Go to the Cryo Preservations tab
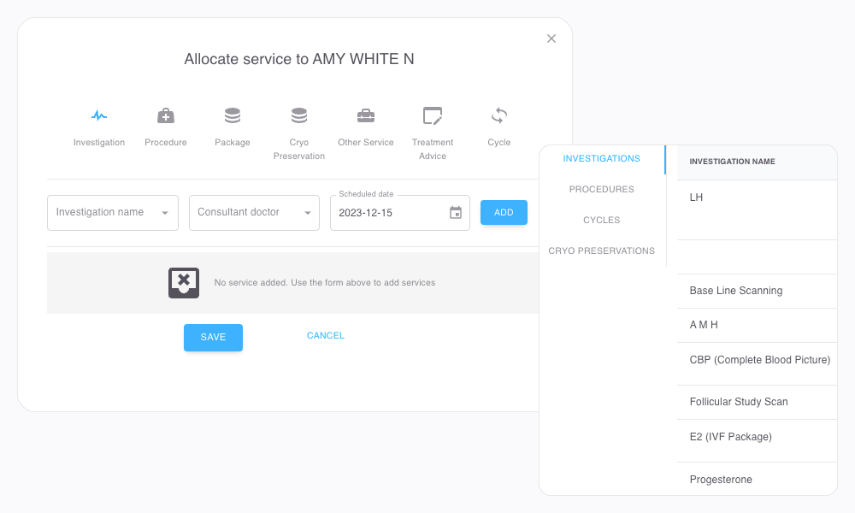Viewport: 855px width, 513px height. point(601,251)
